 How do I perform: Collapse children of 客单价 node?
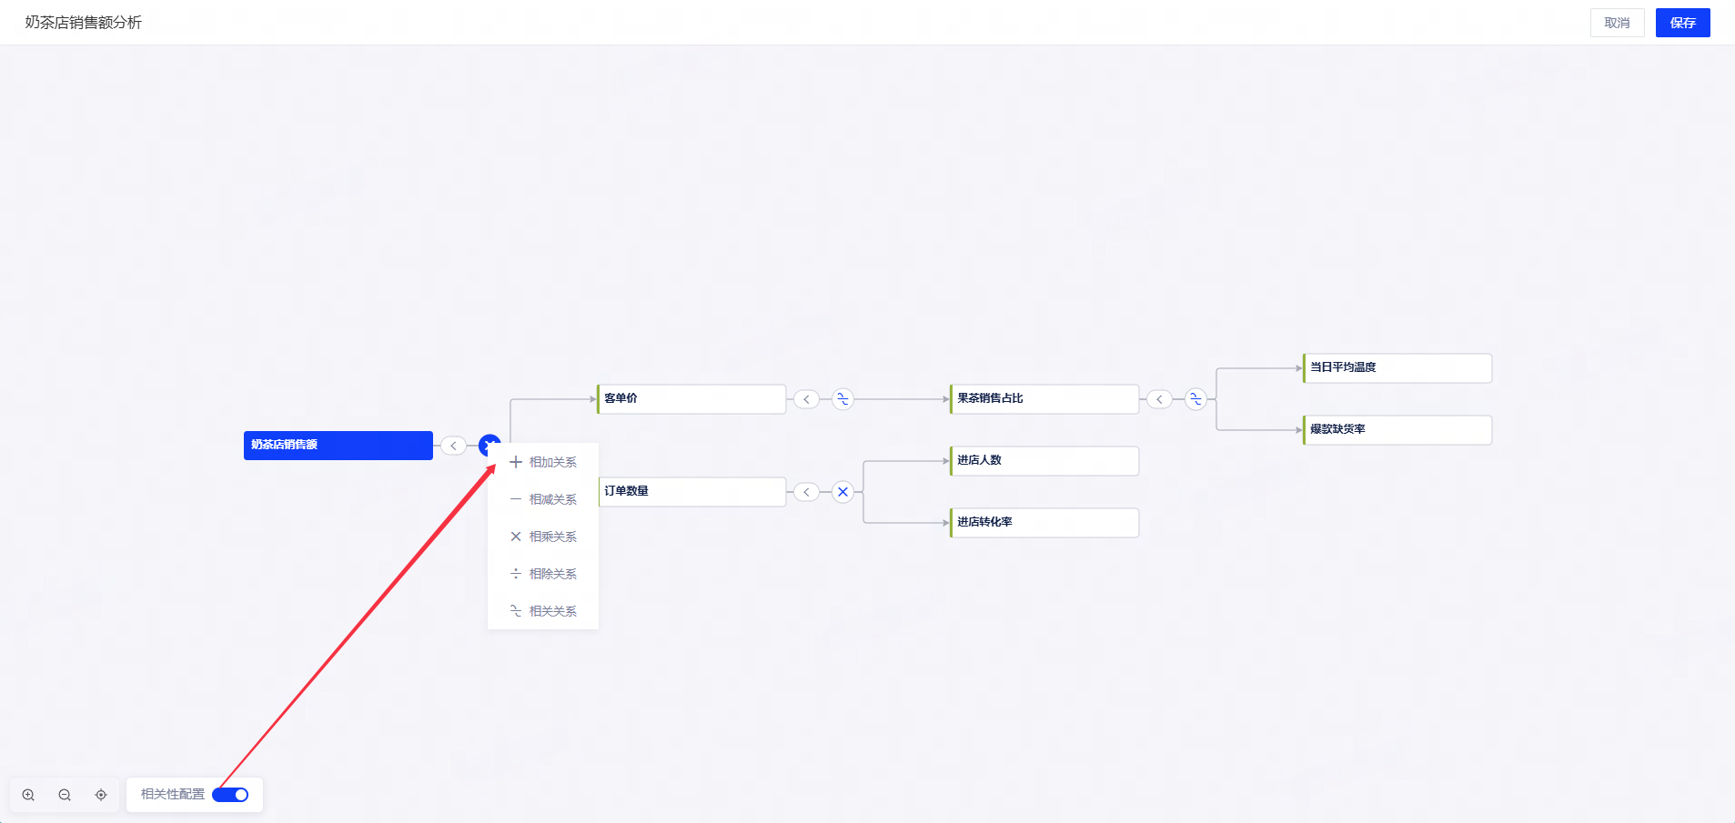806,399
